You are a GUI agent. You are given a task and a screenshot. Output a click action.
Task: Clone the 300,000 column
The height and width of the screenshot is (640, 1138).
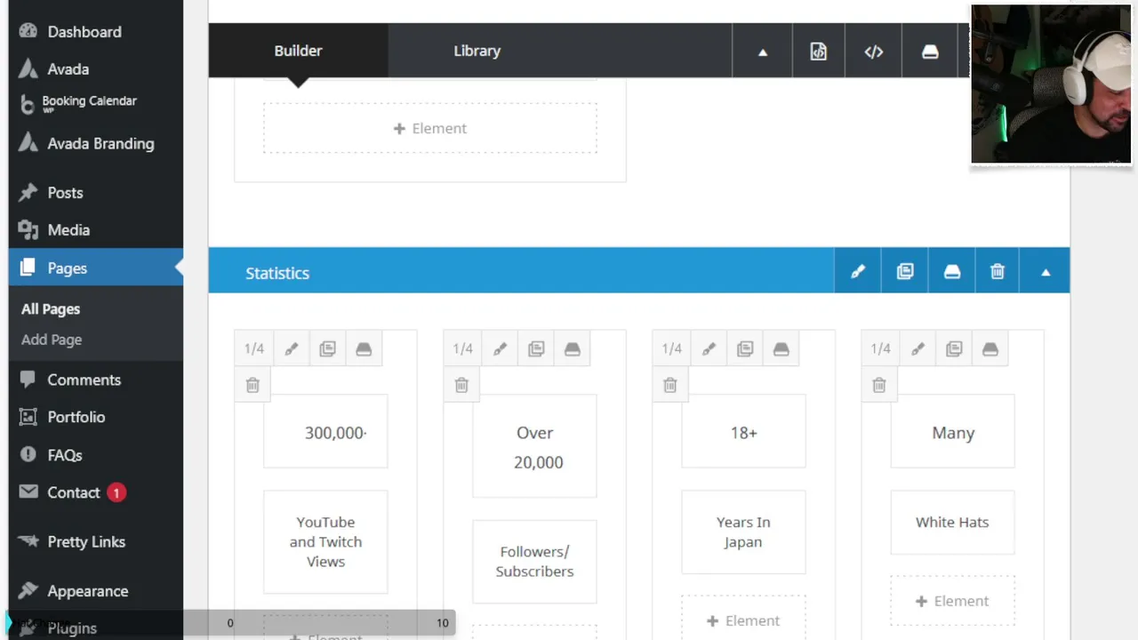point(327,348)
